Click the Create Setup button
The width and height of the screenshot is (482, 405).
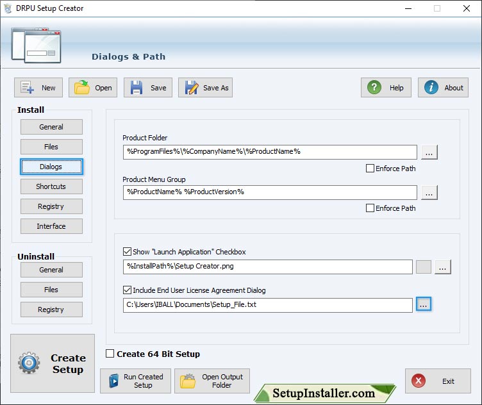click(x=53, y=363)
